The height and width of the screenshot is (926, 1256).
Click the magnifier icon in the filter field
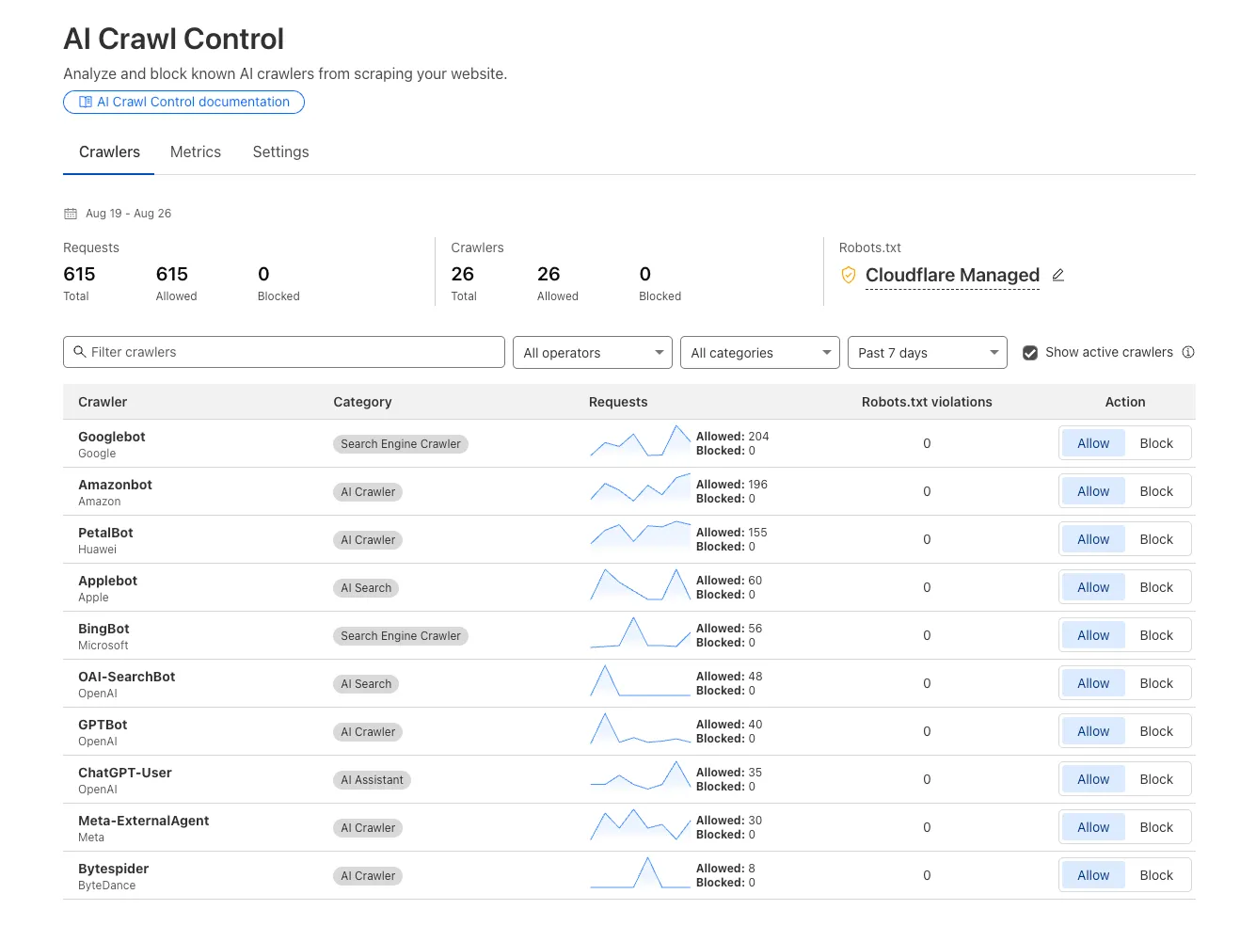pos(80,352)
